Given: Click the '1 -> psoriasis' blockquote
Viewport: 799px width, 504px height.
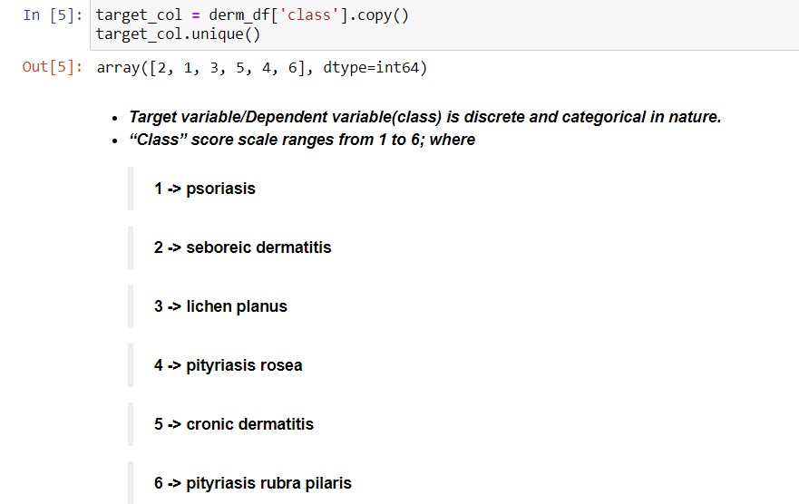Looking at the screenshot, I should [205, 189].
